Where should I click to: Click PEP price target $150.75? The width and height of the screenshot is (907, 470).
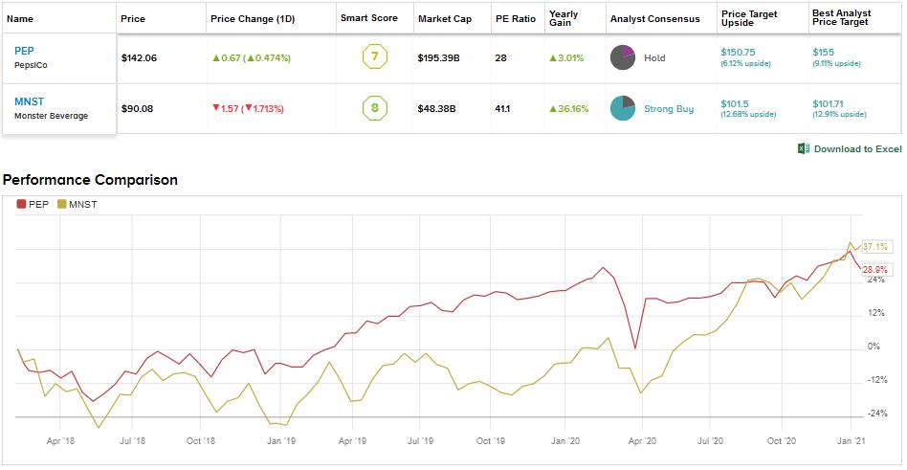[738, 52]
